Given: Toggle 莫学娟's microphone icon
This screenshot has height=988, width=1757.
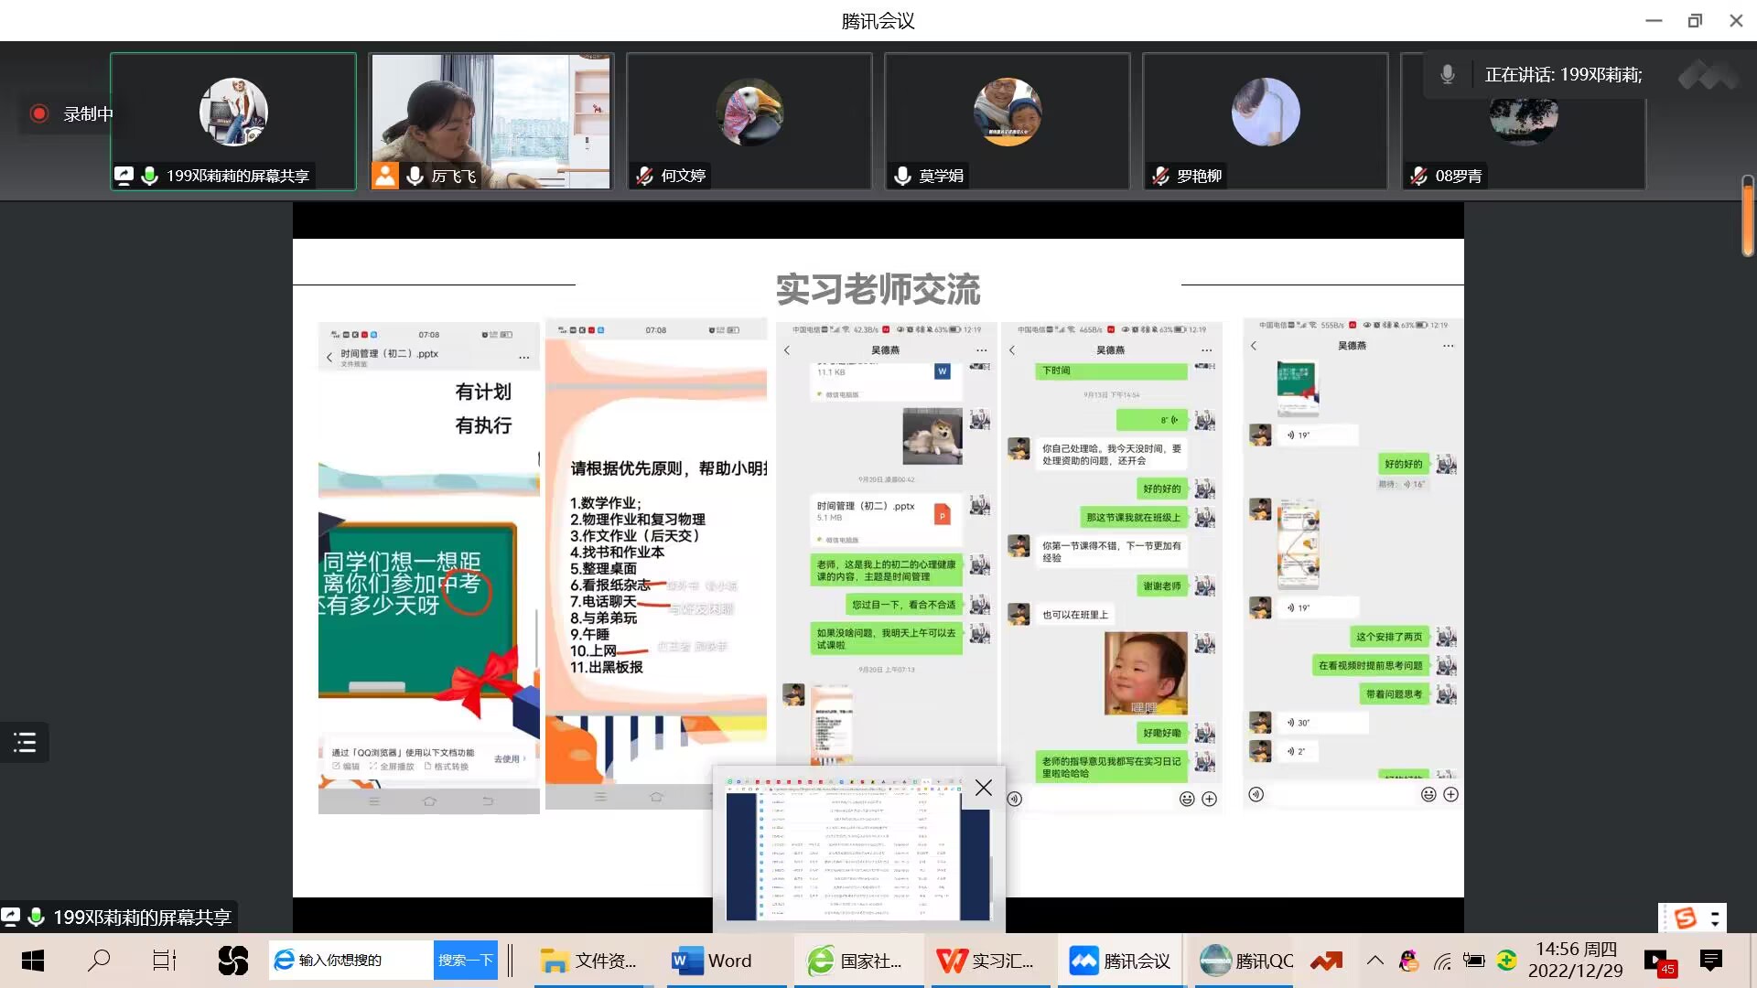Looking at the screenshot, I should tap(902, 176).
